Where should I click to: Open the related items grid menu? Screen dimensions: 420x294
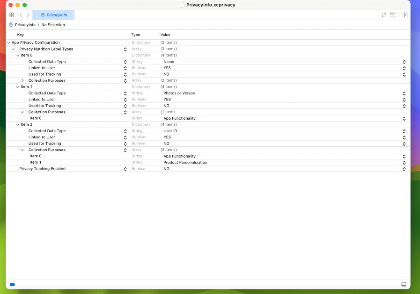click(11, 15)
